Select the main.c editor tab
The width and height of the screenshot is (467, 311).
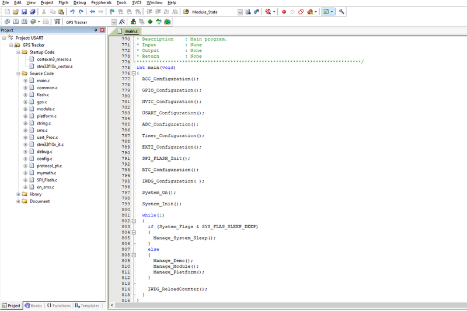tap(128, 32)
